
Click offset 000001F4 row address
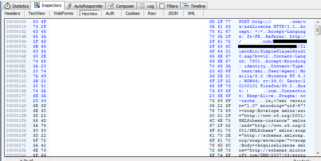pos(16,120)
